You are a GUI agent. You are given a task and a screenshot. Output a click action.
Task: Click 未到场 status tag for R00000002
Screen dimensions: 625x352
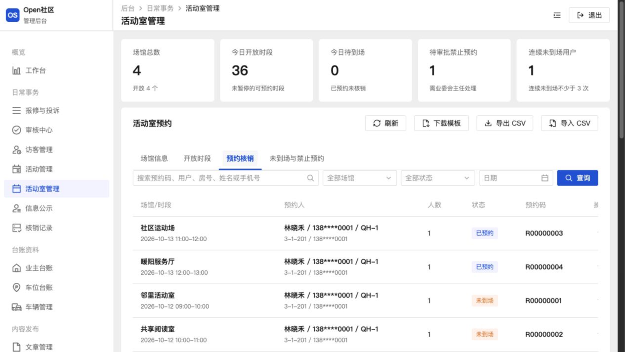[485, 334]
